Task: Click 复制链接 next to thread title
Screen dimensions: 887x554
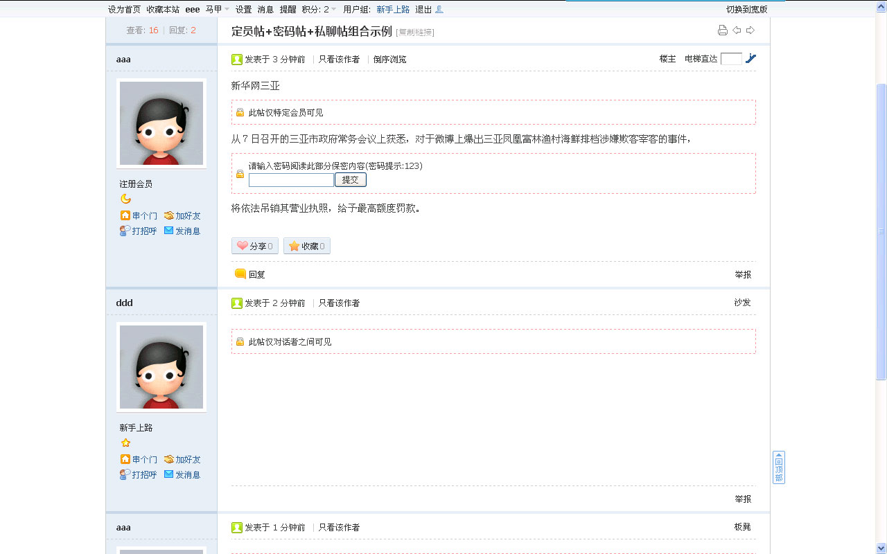Action: [x=415, y=32]
